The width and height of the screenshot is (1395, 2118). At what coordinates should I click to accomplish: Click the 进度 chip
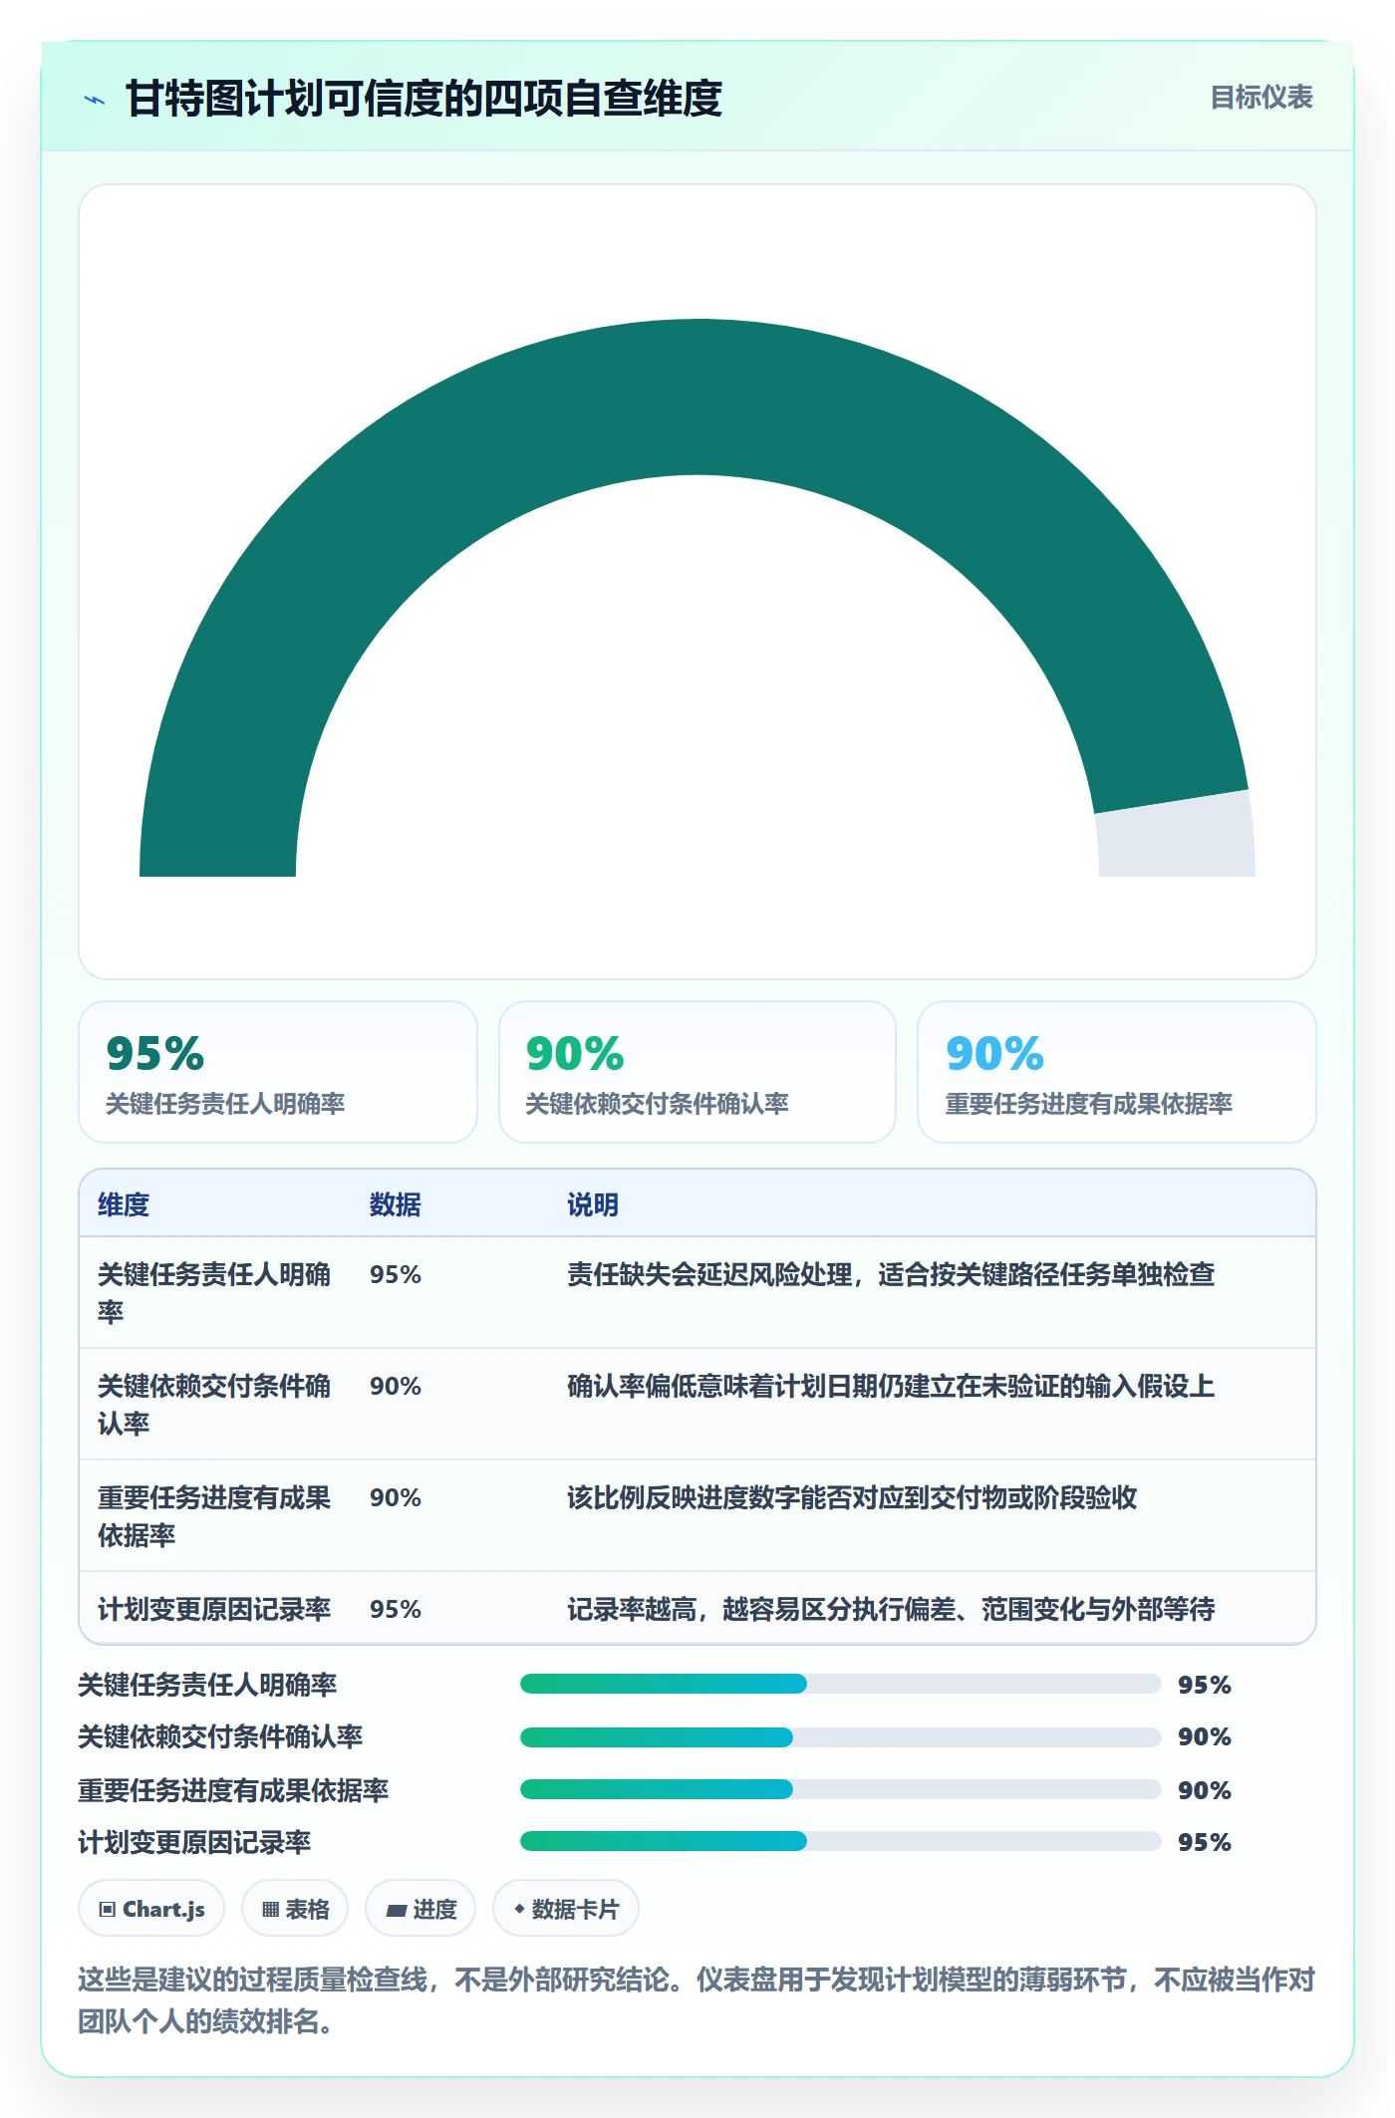pyautogui.click(x=420, y=1909)
